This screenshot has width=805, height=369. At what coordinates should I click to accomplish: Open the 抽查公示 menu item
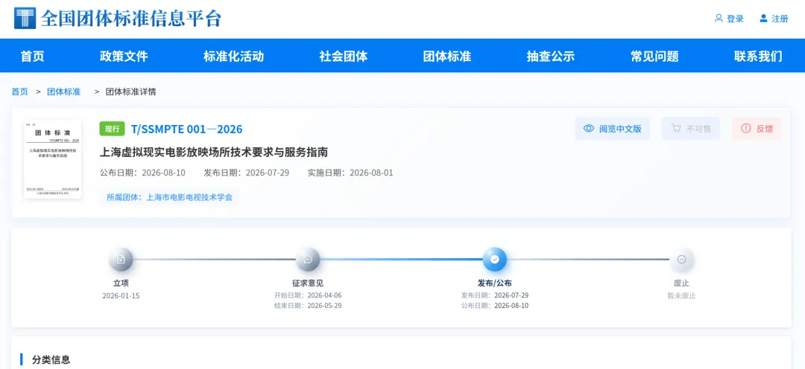tap(551, 57)
